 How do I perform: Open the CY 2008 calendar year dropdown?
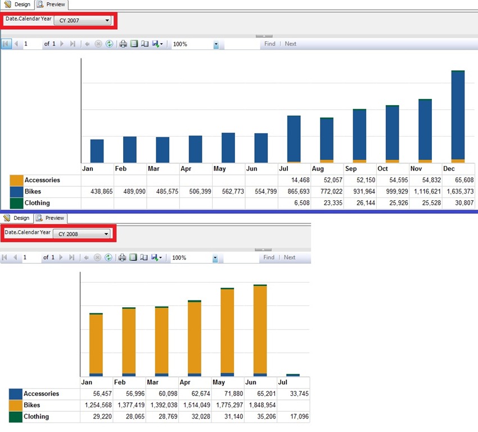(x=82, y=234)
